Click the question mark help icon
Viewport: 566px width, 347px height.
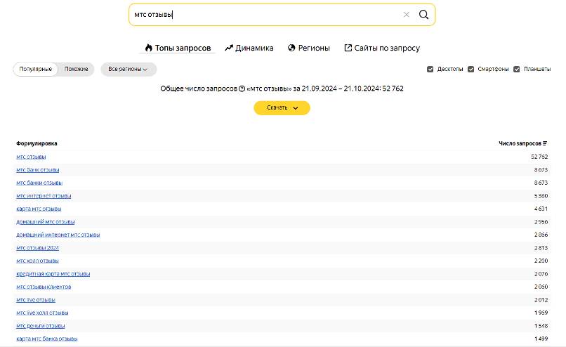242,89
